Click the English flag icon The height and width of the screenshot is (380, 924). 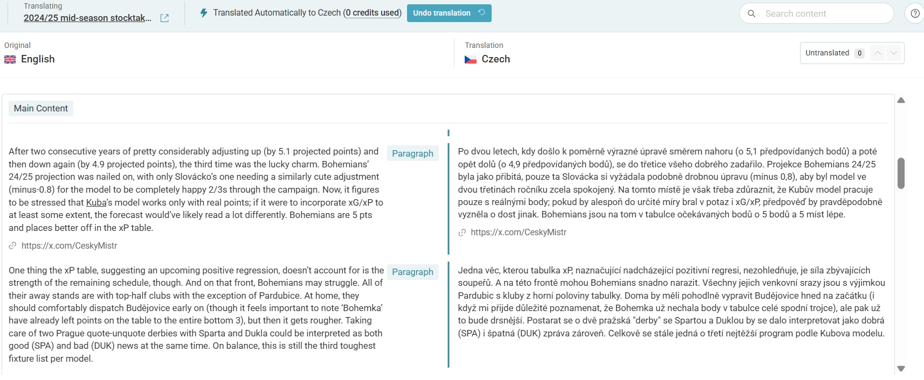(10, 60)
